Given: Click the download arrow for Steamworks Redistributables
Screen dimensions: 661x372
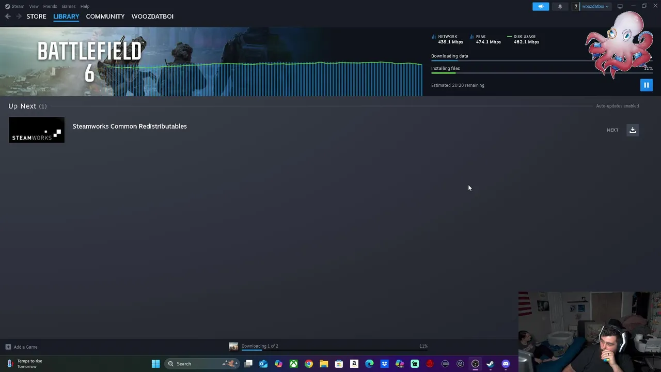Looking at the screenshot, I should (633, 130).
